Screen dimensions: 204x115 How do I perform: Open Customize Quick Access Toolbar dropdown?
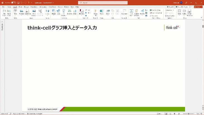click(x=31, y=3)
